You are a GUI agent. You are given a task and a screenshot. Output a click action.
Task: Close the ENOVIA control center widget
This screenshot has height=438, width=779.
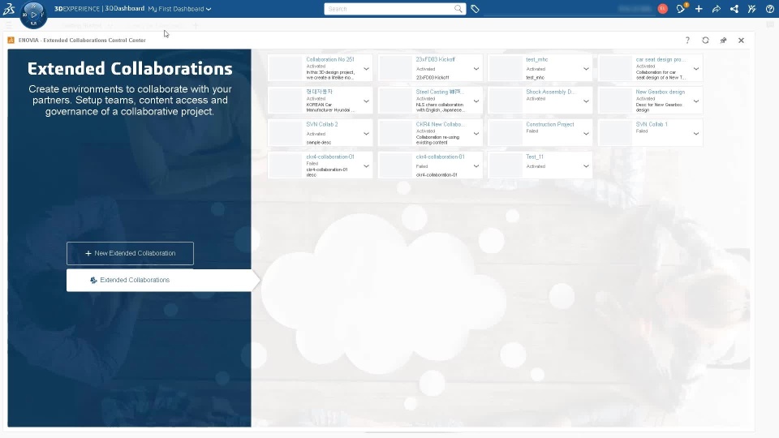tap(741, 41)
